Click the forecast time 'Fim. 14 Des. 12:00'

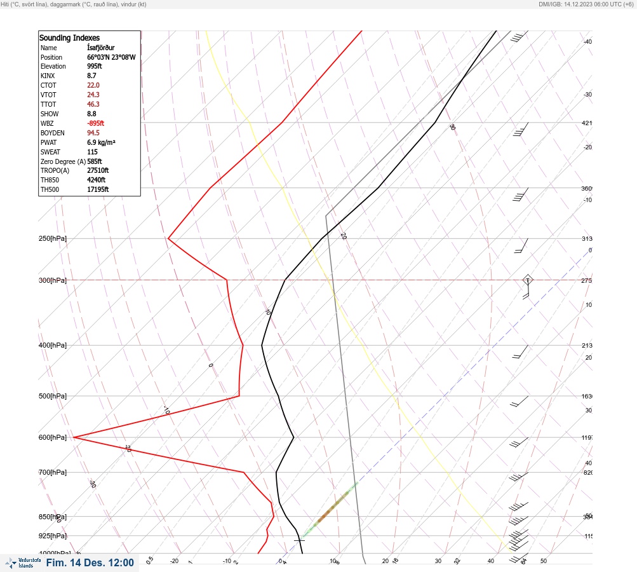tap(90, 562)
